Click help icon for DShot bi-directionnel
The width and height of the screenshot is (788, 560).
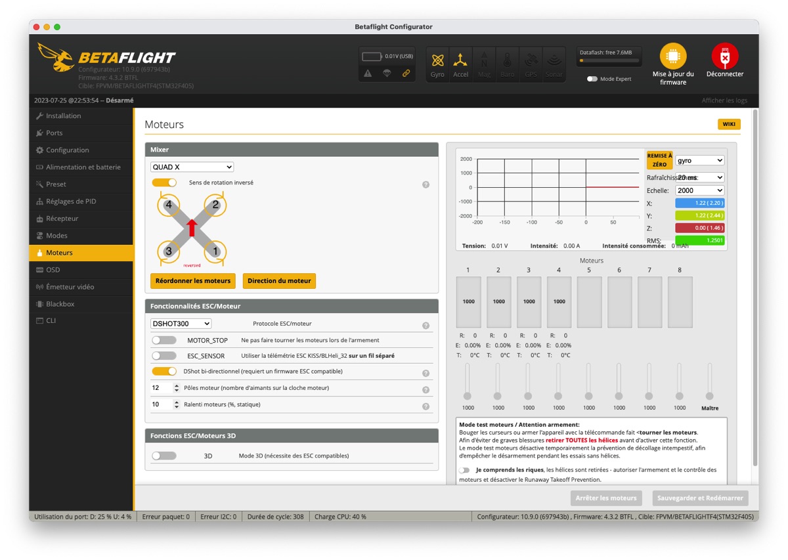[x=426, y=373]
